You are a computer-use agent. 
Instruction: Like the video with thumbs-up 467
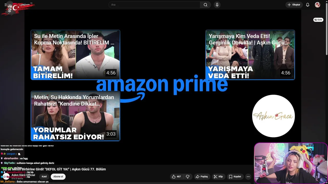click(176, 177)
